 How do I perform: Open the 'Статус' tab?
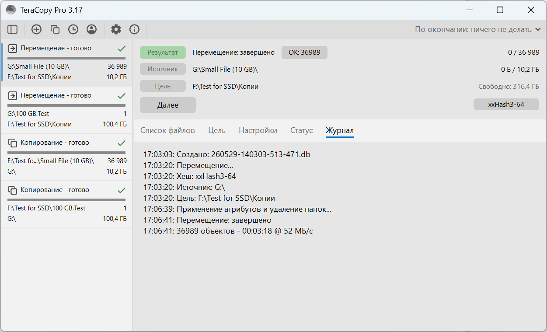tap(302, 130)
